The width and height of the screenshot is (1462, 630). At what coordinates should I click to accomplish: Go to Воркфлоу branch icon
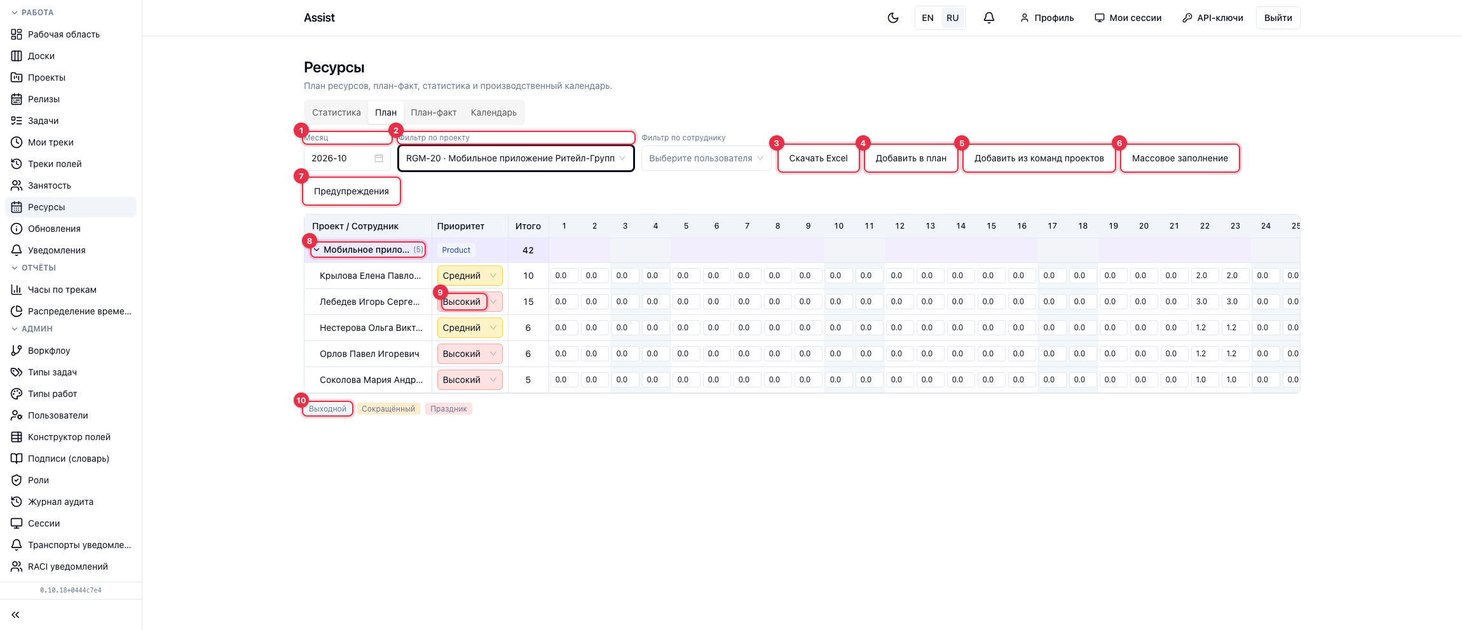coord(17,351)
